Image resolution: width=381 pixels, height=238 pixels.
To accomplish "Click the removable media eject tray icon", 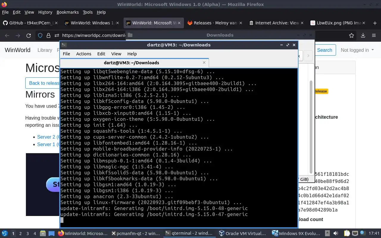I will [x=327, y=234].
